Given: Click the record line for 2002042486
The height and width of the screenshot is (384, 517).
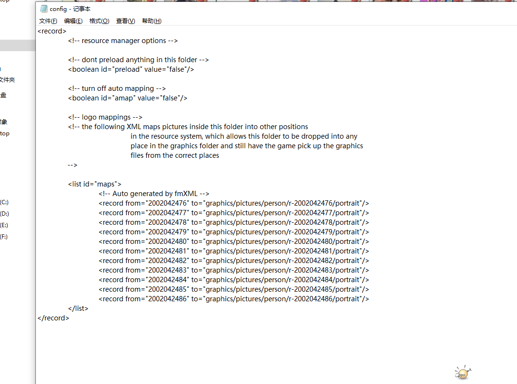Looking at the screenshot, I should point(233,299).
